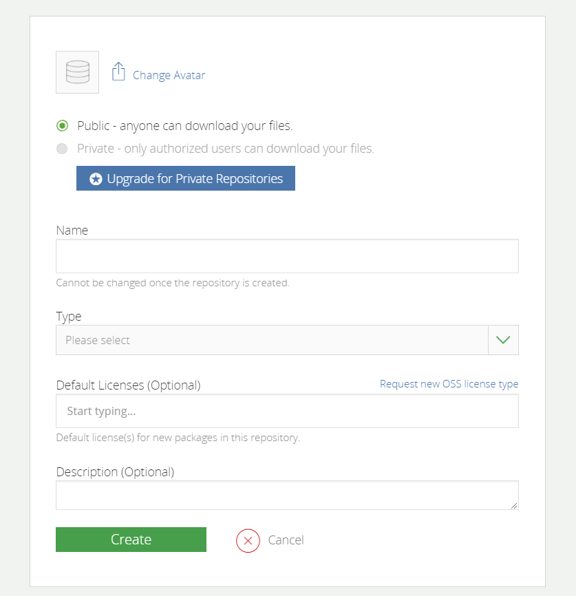This screenshot has height=596, width=576.
Task: Select the Public repository radio button
Action: 62,126
